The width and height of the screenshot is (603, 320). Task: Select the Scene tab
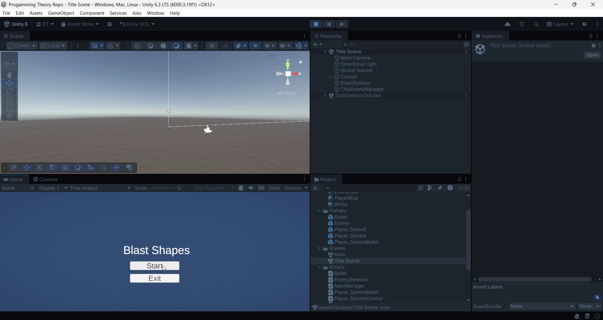click(14, 36)
